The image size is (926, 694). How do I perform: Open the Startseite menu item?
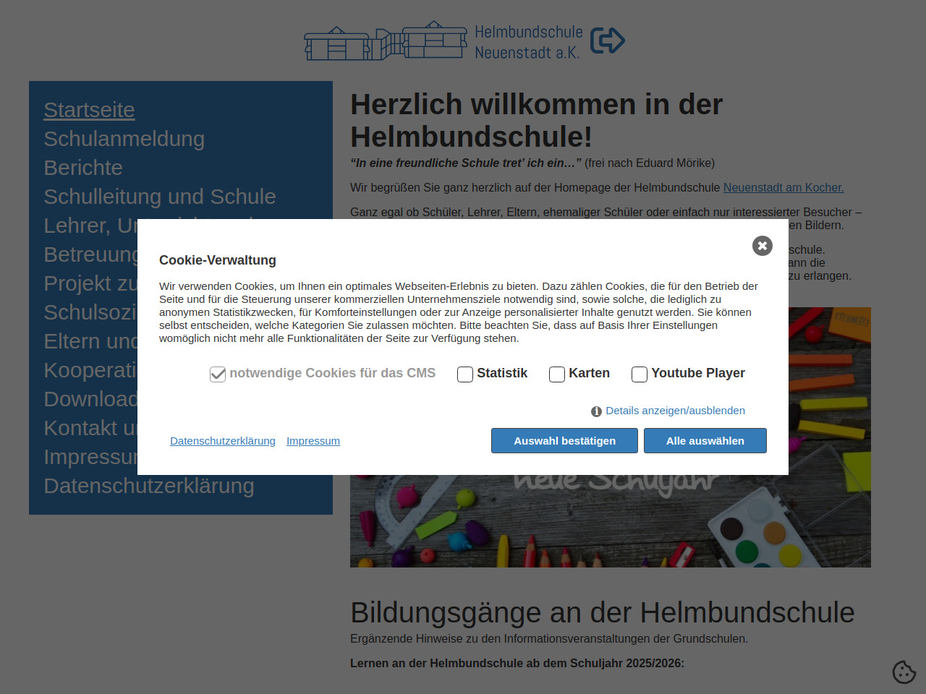point(89,110)
